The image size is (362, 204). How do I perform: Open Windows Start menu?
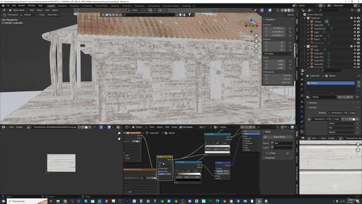tap(3, 201)
